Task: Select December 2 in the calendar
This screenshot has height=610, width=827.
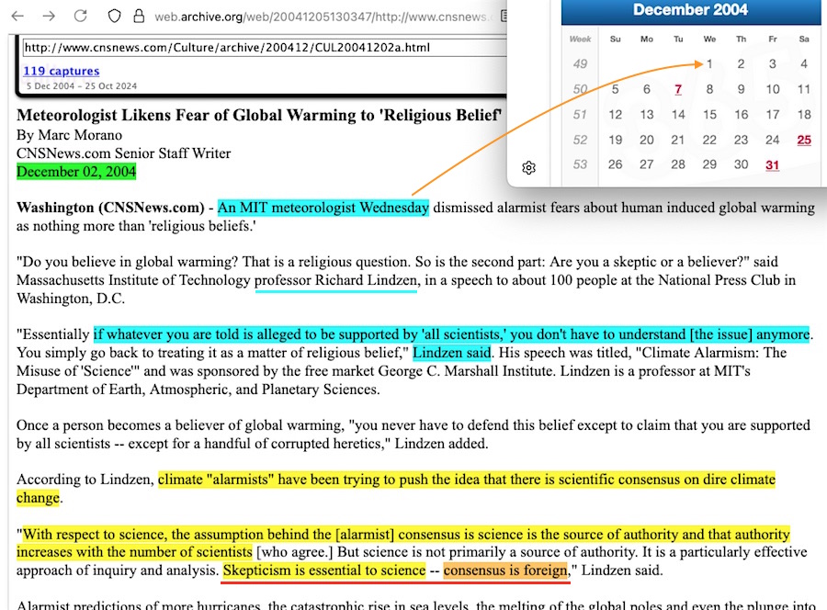Action: [x=741, y=64]
